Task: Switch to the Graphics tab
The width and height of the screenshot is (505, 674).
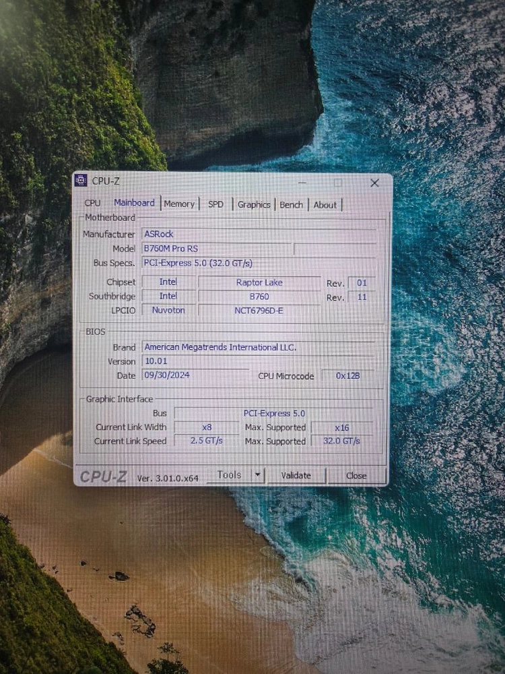Action: (254, 205)
